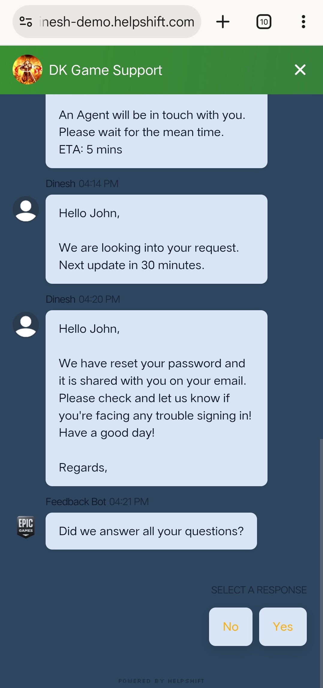The width and height of the screenshot is (323, 688).
Task: Tap the site settings icon in address bar
Action: tap(26, 22)
